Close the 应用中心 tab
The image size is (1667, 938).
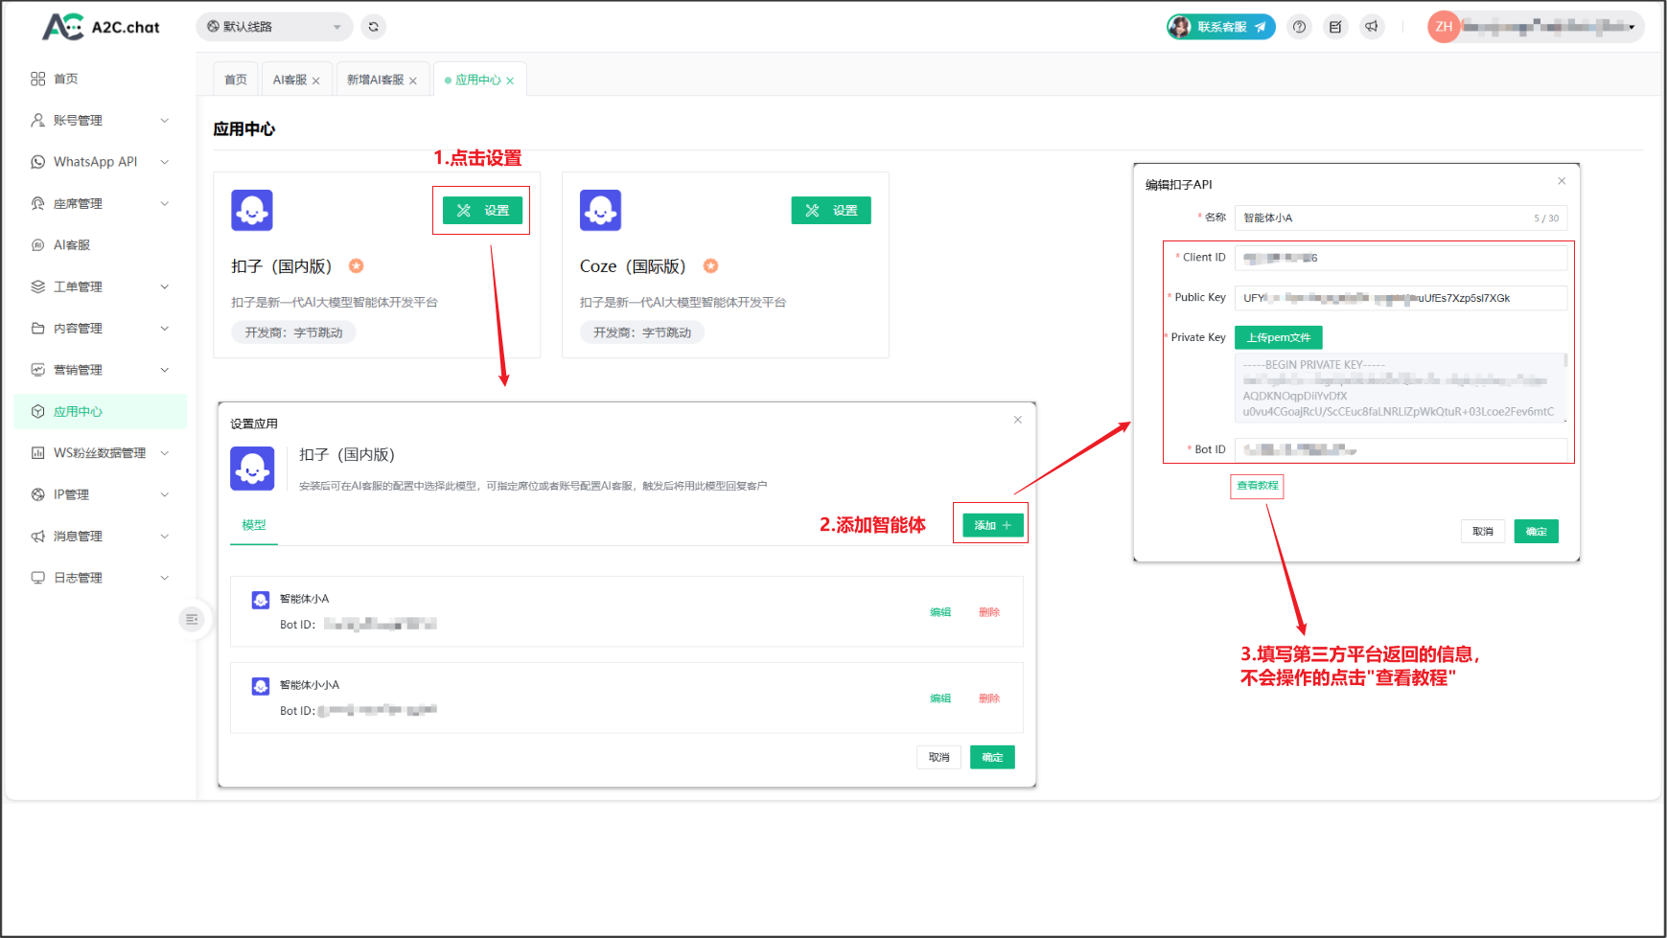tap(510, 81)
